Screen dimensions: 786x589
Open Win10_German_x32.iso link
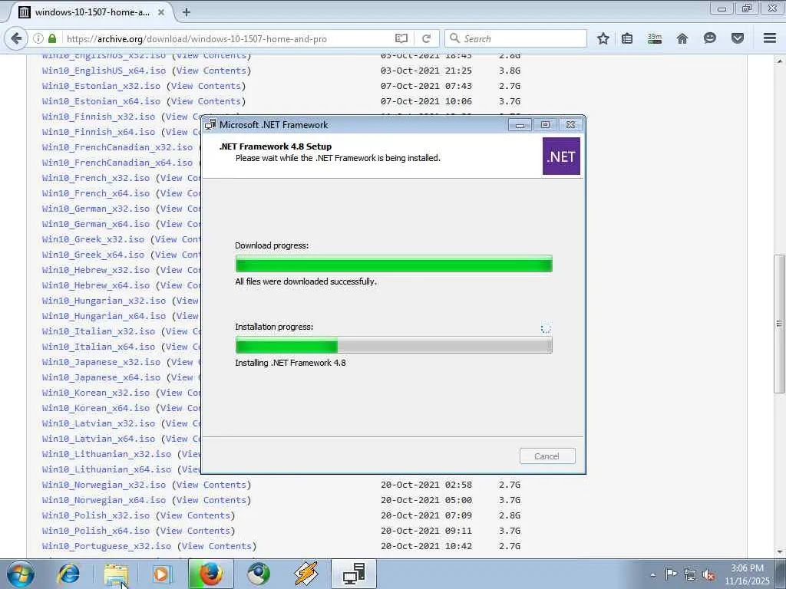(x=96, y=209)
